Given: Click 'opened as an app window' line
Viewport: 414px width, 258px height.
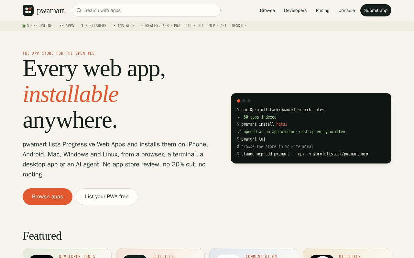Looking at the screenshot, I should (291, 132).
